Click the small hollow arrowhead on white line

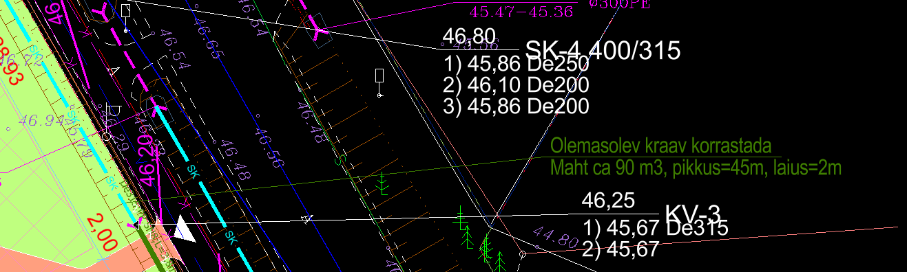tap(306, 219)
